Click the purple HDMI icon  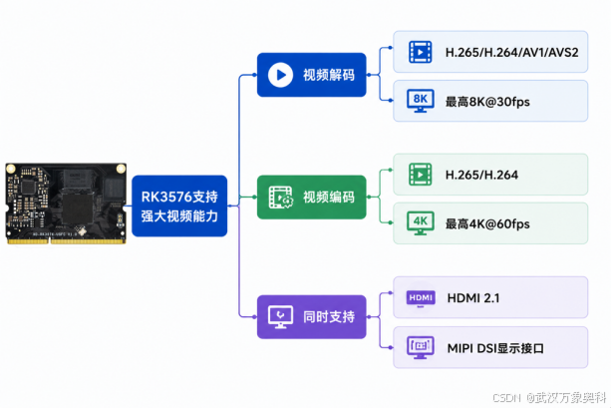click(421, 298)
